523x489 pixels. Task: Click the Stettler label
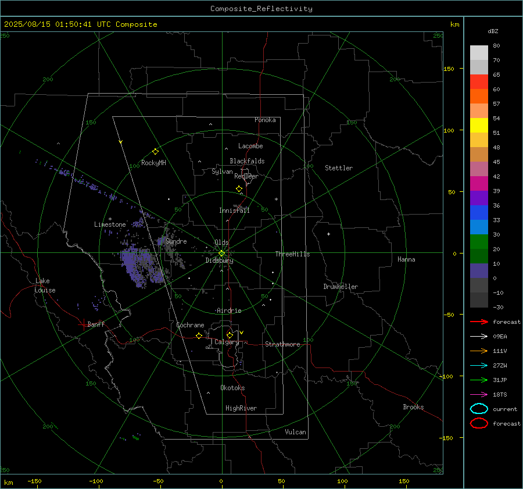[339, 168]
